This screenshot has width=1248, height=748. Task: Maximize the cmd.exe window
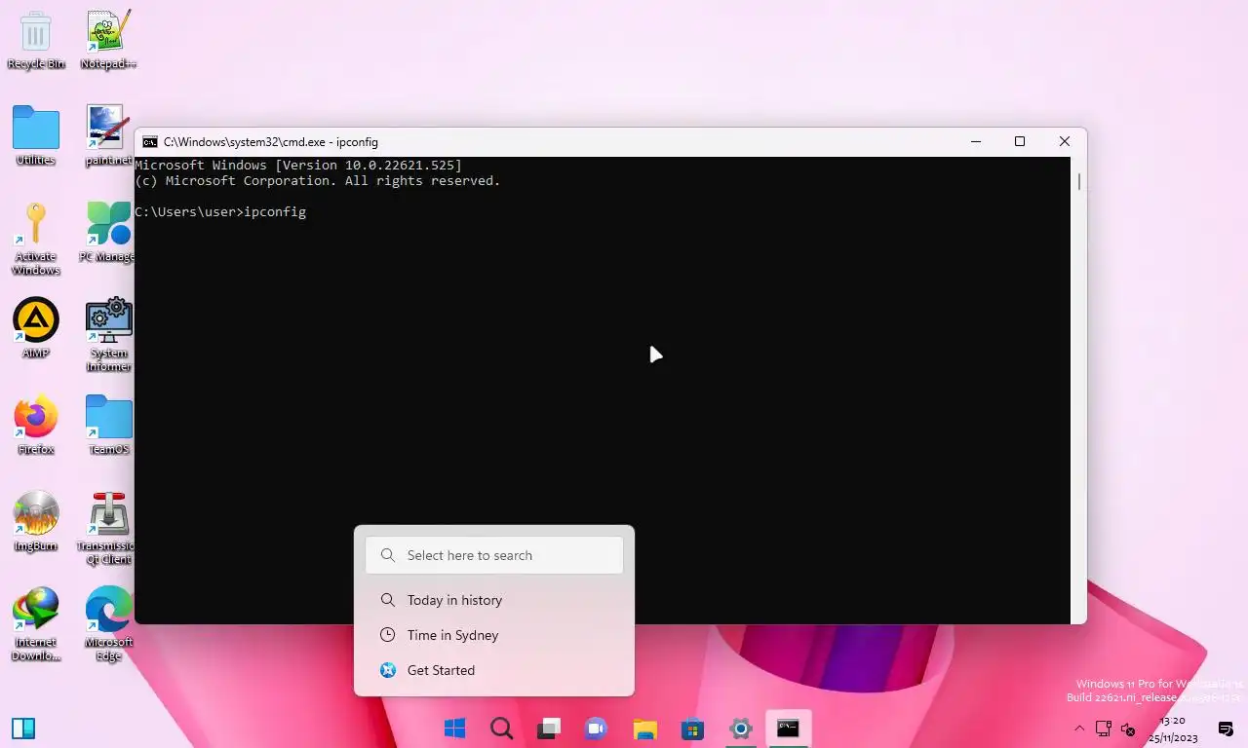[x=1020, y=142]
